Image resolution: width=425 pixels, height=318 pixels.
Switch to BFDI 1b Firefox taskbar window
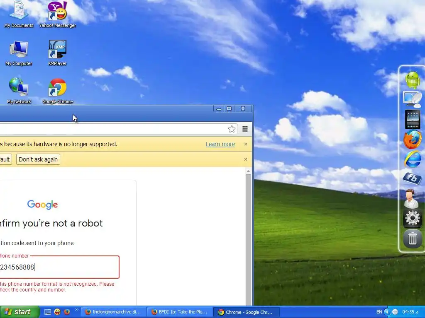[180, 312]
